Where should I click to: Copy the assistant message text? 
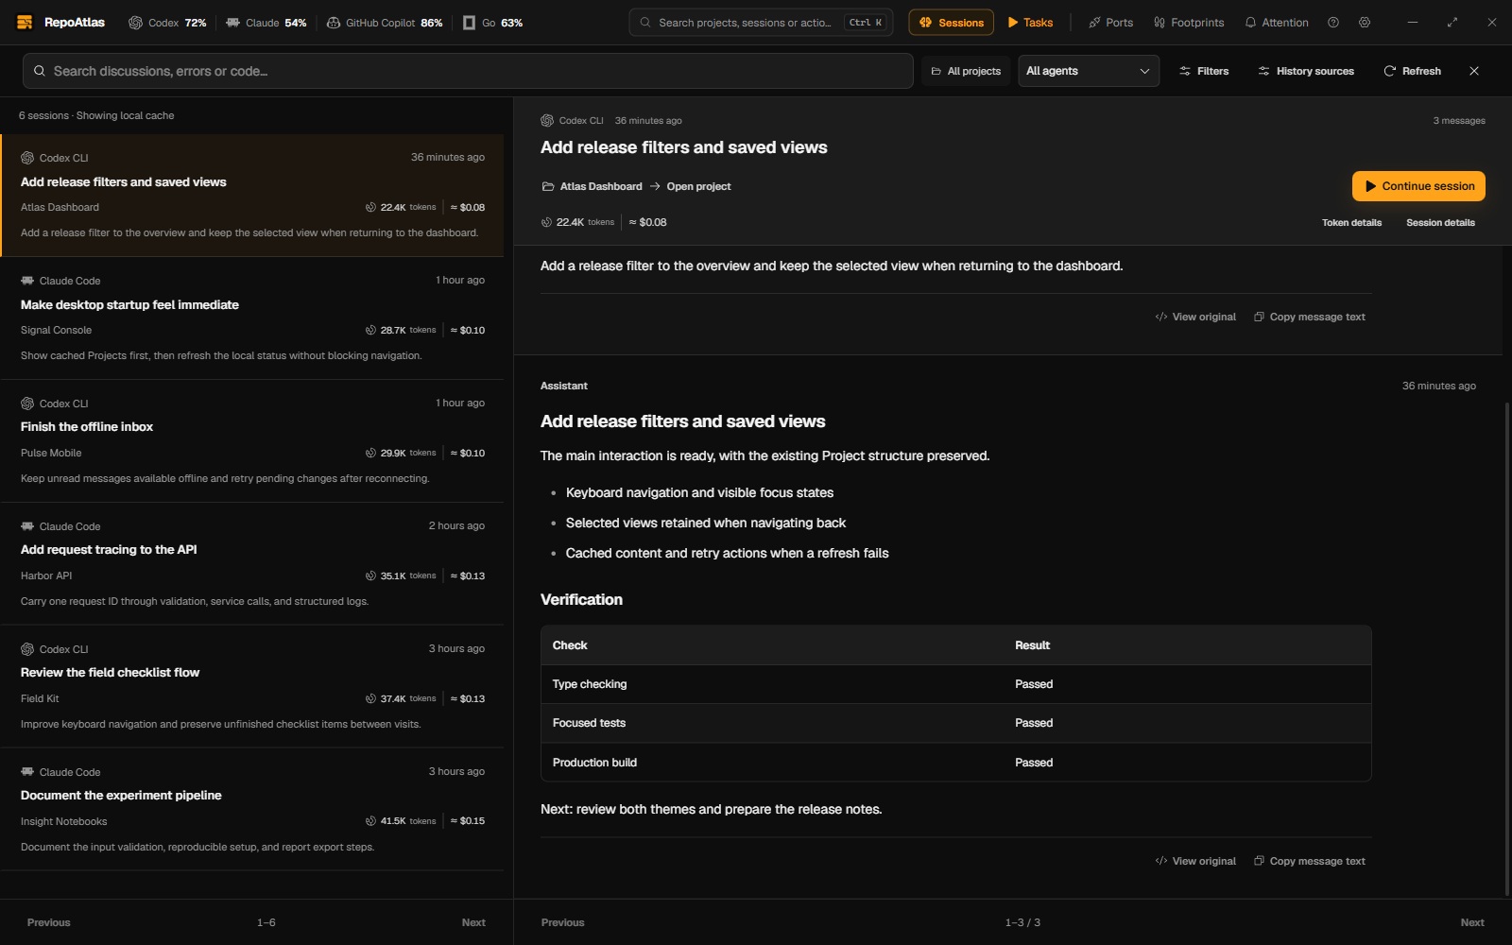[1310, 862]
